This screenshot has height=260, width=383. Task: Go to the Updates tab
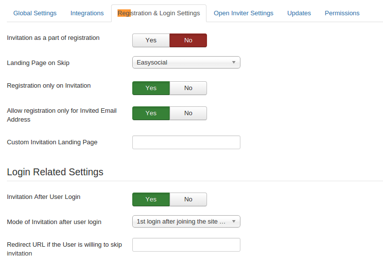[x=299, y=13]
